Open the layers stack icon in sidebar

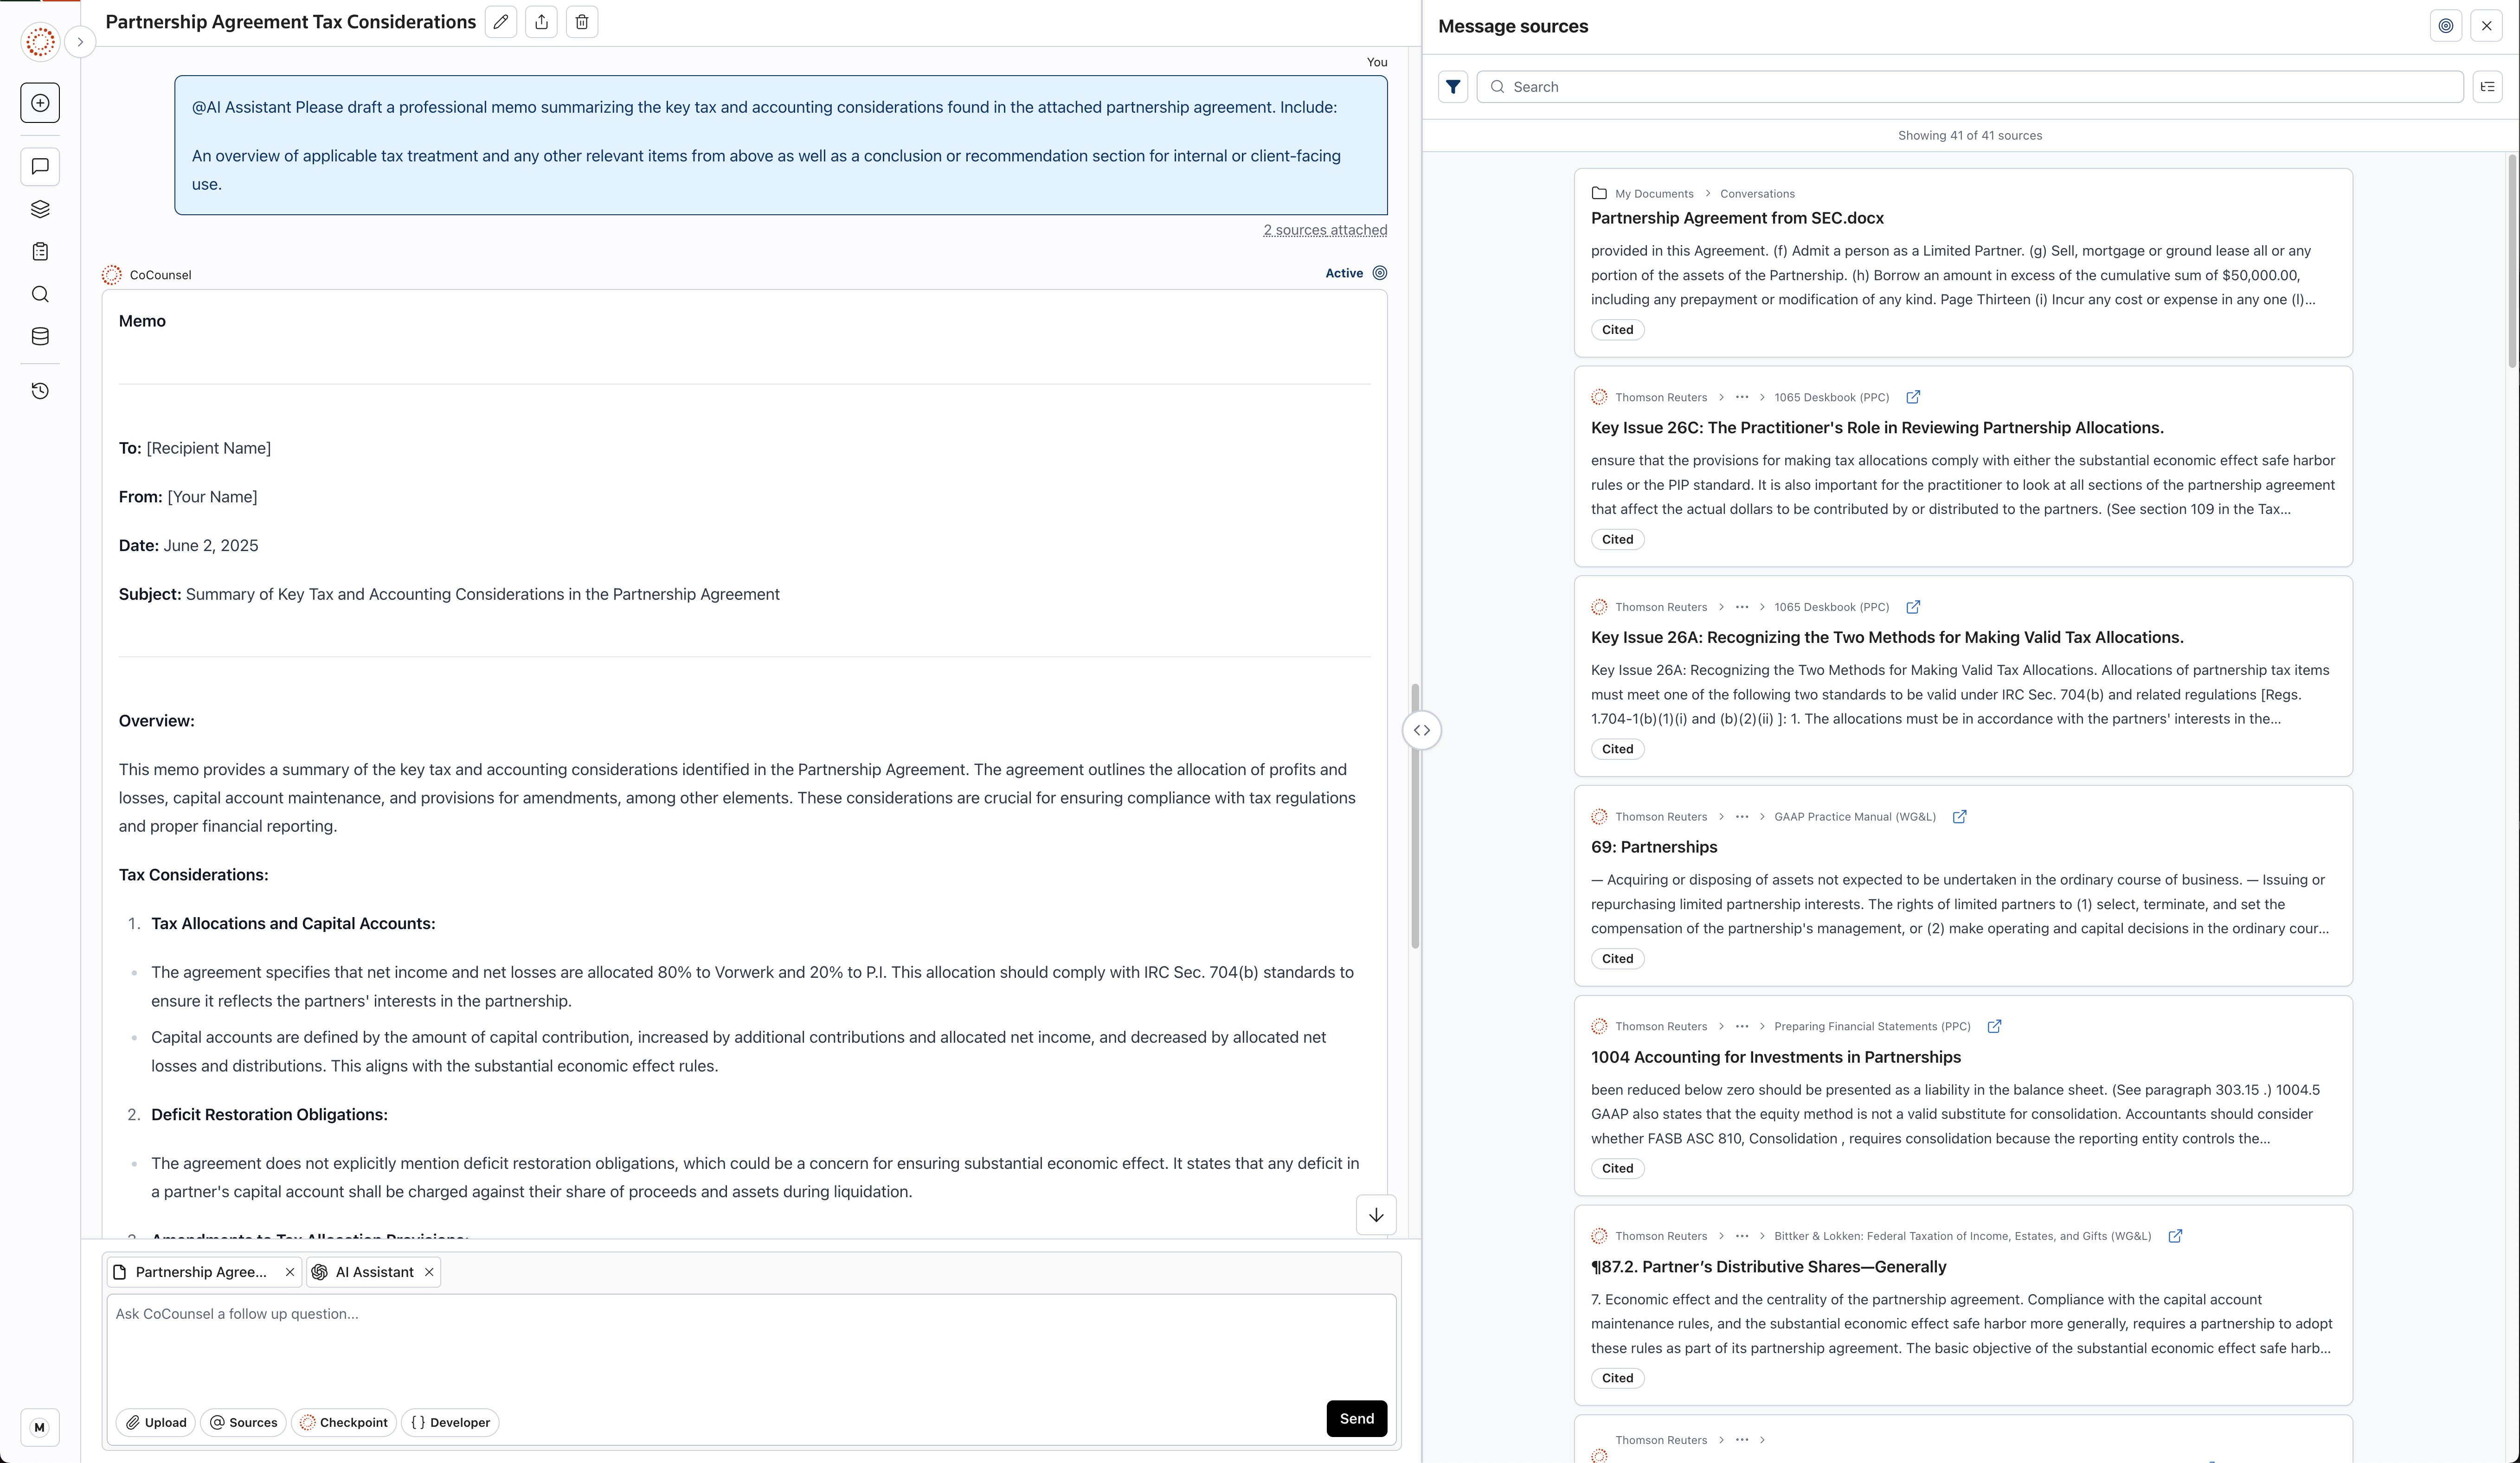coord(40,209)
